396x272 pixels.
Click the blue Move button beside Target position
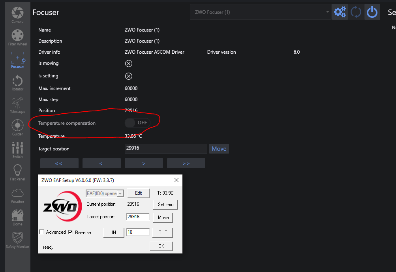click(x=219, y=148)
